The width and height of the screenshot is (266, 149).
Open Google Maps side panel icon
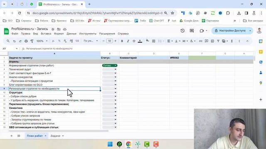[x=261, y=83]
